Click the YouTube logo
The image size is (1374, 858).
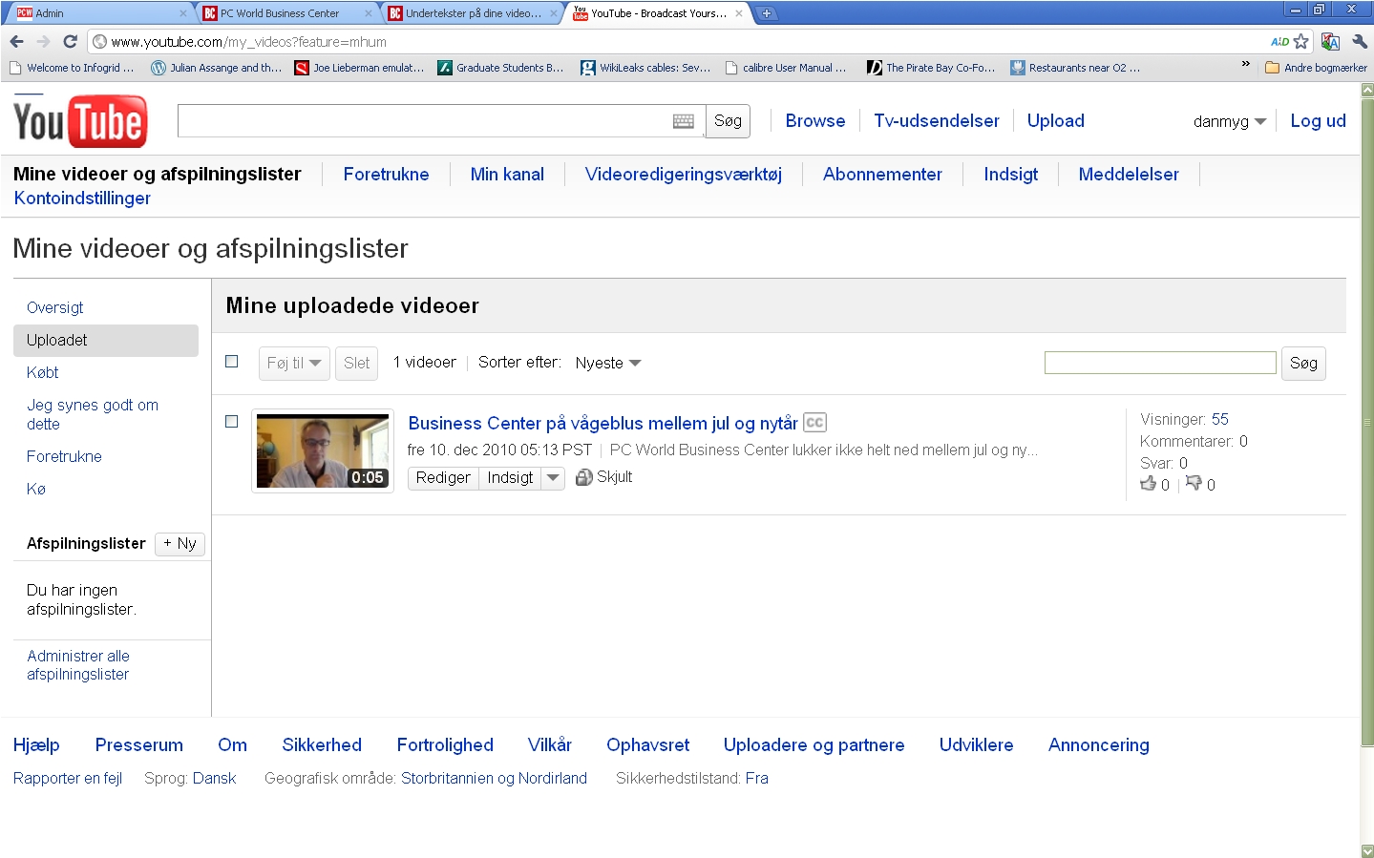[80, 122]
